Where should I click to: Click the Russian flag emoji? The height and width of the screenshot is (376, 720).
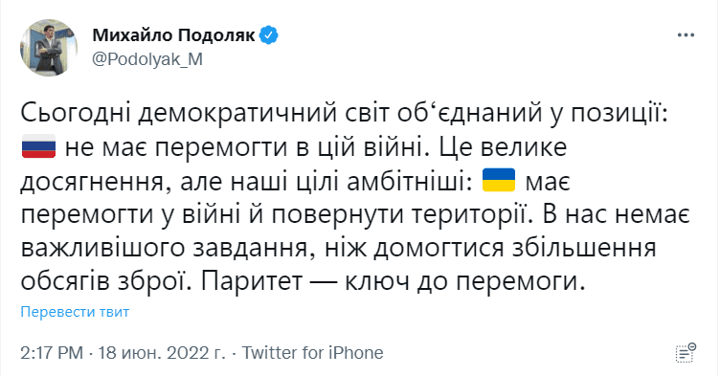click(38, 146)
